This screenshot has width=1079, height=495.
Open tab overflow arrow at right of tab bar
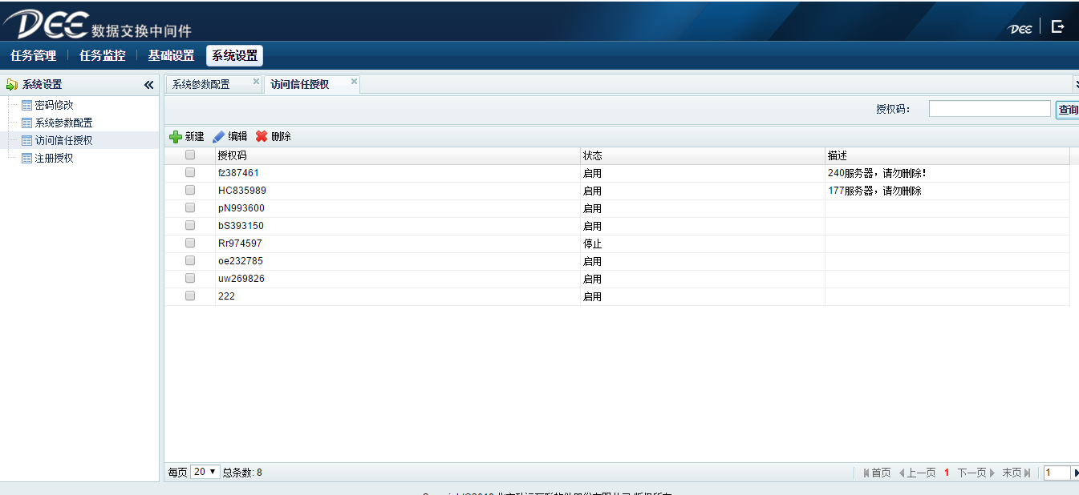[1076, 84]
